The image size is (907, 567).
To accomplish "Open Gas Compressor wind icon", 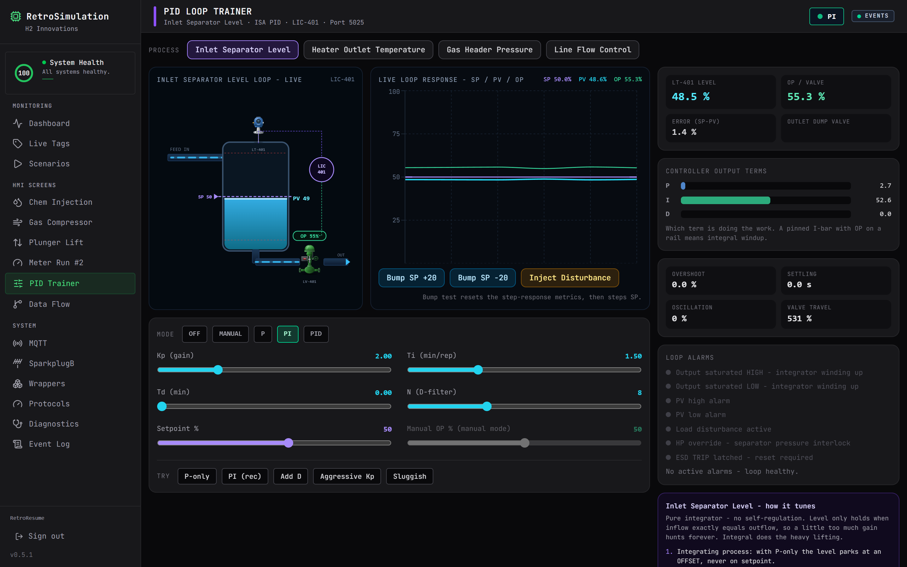I will 18,222.
